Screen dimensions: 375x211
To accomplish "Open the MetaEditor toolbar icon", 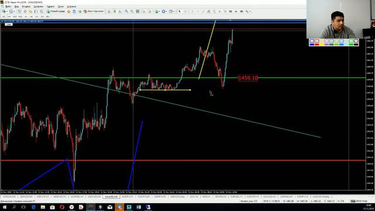I will click(69, 11).
